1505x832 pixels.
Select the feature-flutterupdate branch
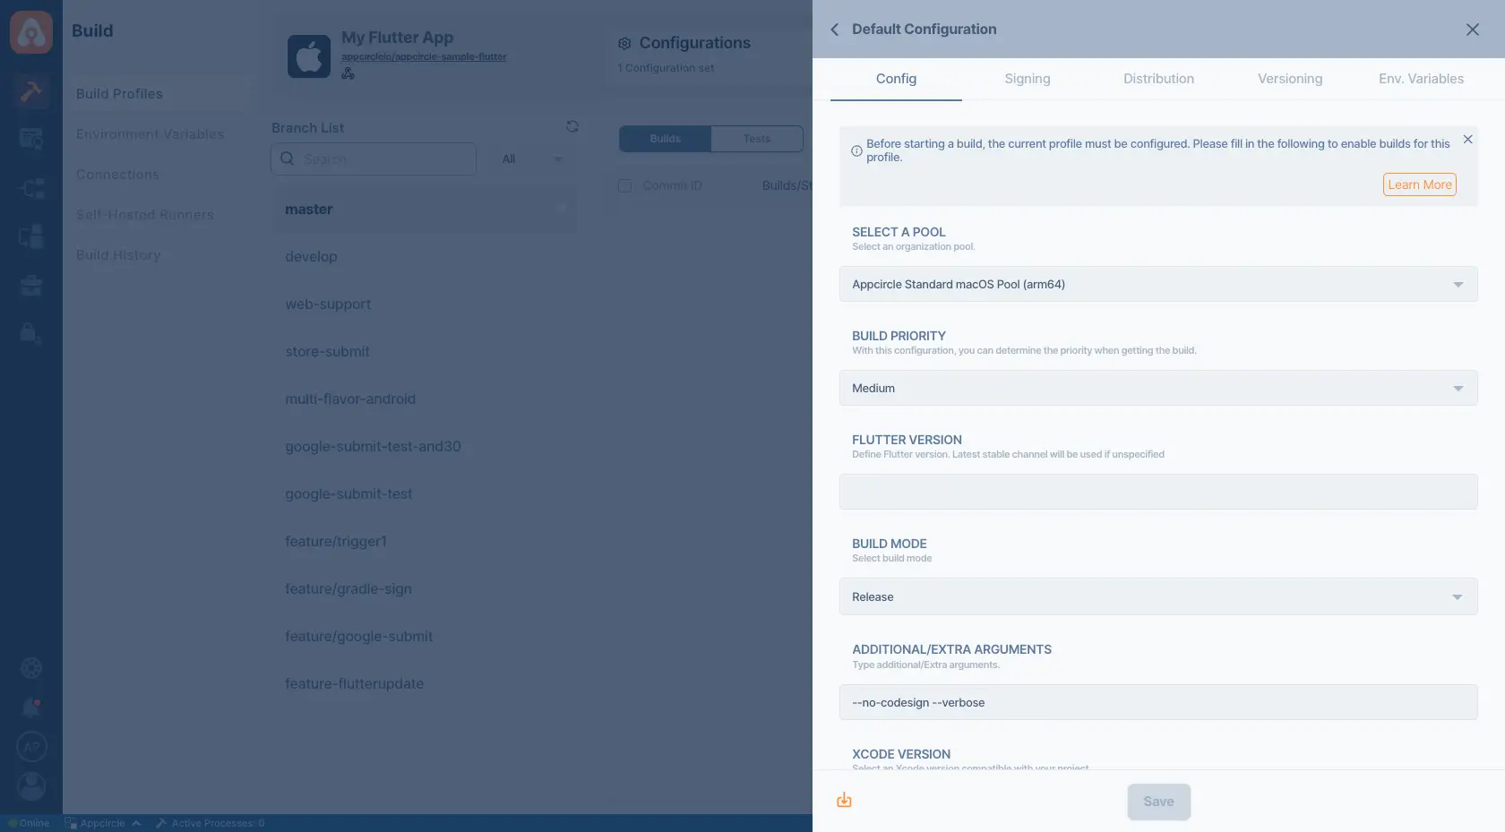424,683
